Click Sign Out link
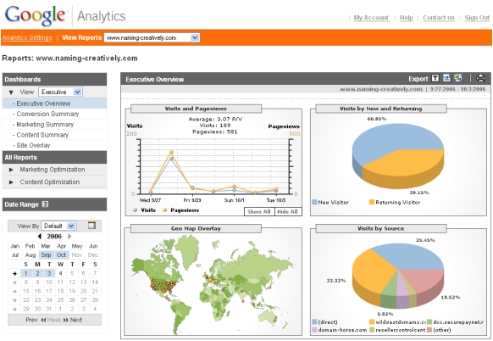This screenshot has width=493, height=341. pyautogui.click(x=477, y=18)
